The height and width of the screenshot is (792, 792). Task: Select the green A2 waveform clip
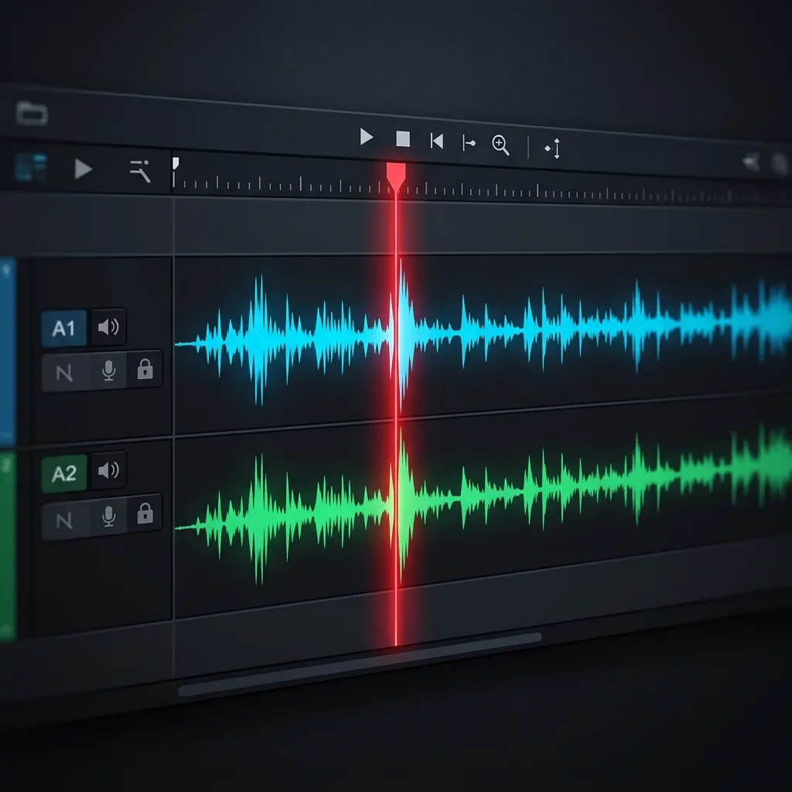pyautogui.click(x=483, y=505)
